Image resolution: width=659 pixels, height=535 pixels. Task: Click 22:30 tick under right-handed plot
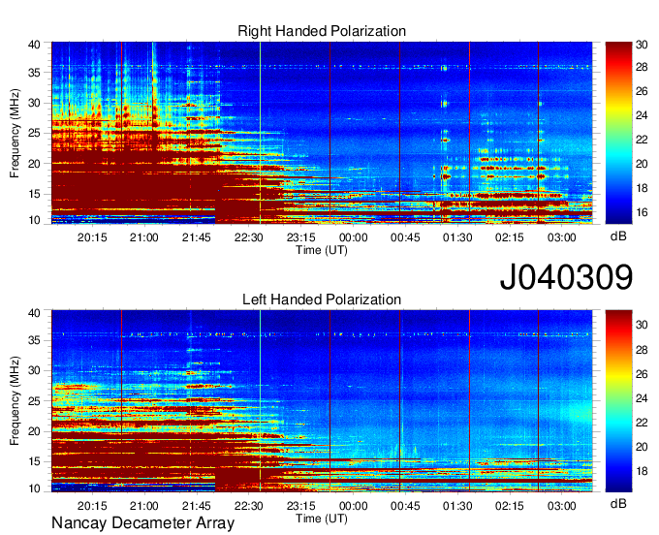coord(248,237)
